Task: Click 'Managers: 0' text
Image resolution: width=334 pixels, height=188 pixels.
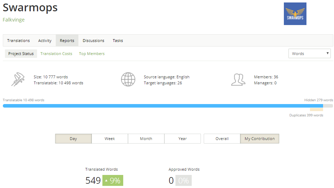Action: pos(265,83)
